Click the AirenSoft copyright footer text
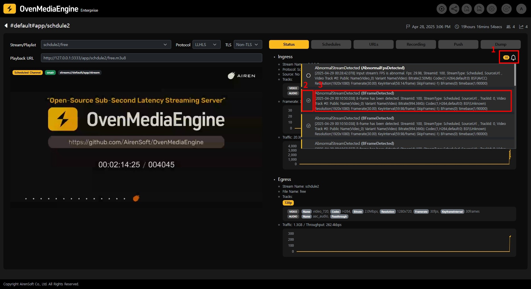This screenshot has height=289, width=531. coord(41,284)
